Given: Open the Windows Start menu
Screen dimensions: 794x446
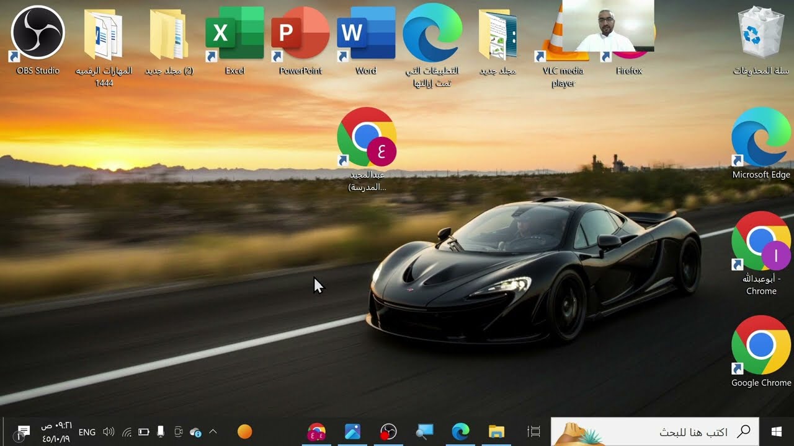Looking at the screenshot, I should tap(777, 432).
